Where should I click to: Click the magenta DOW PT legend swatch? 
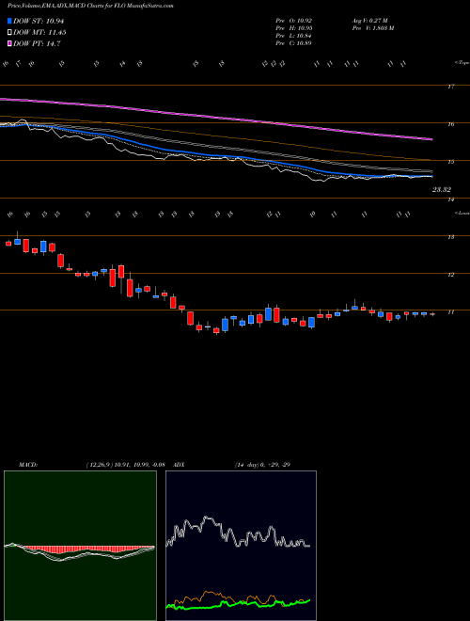pos(10,44)
